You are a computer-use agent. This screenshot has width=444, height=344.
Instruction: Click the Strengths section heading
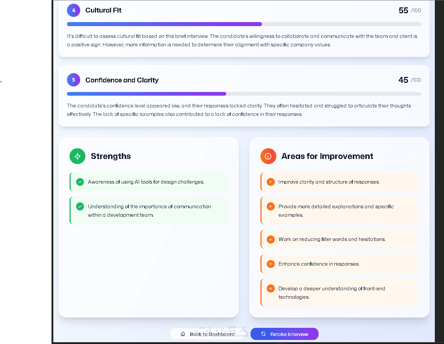(x=111, y=156)
